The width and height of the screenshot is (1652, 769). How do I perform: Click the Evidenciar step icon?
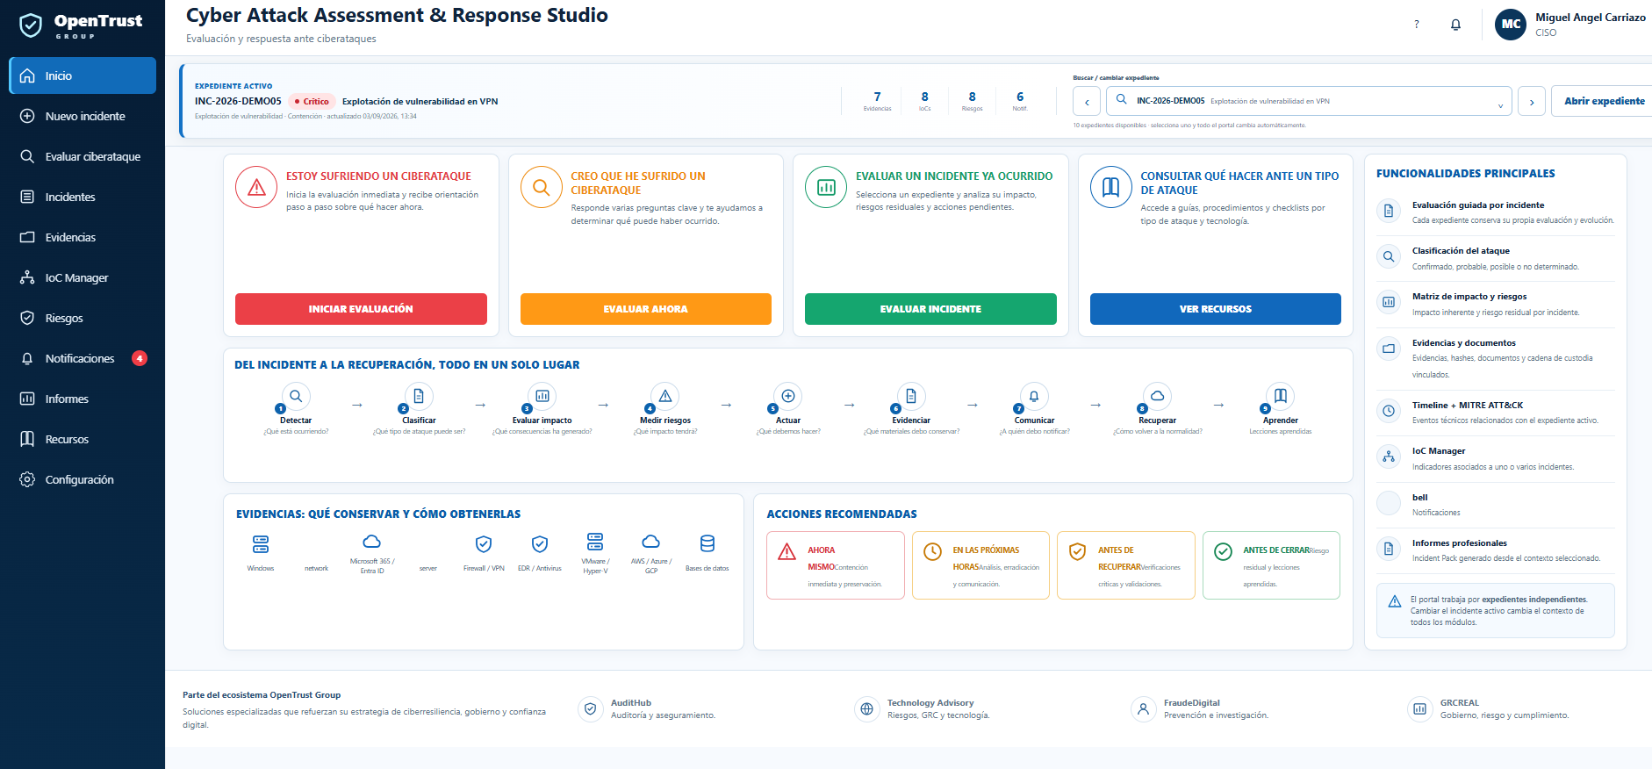[x=911, y=396]
